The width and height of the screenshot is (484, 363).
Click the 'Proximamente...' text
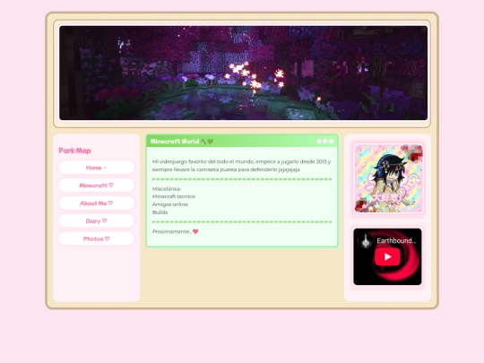click(x=172, y=231)
